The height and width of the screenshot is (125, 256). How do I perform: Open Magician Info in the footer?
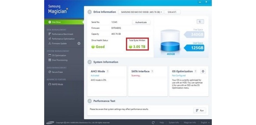click(x=190, y=123)
